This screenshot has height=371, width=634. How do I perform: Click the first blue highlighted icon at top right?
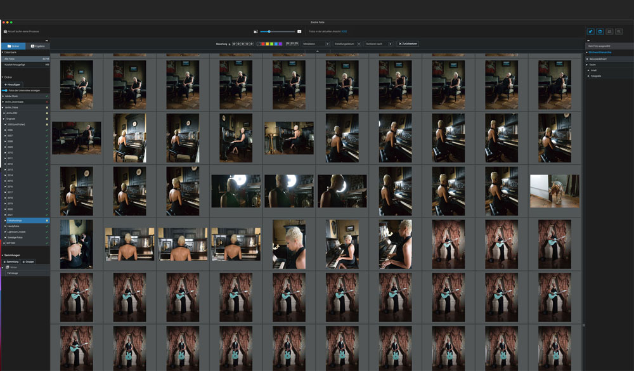590,31
